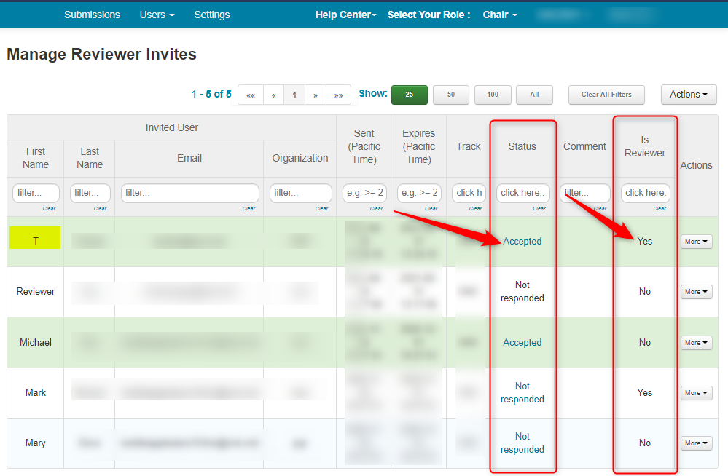Image resolution: width=728 pixels, height=476 pixels.
Task: Select the Mark first name cell
Action: [x=35, y=392]
